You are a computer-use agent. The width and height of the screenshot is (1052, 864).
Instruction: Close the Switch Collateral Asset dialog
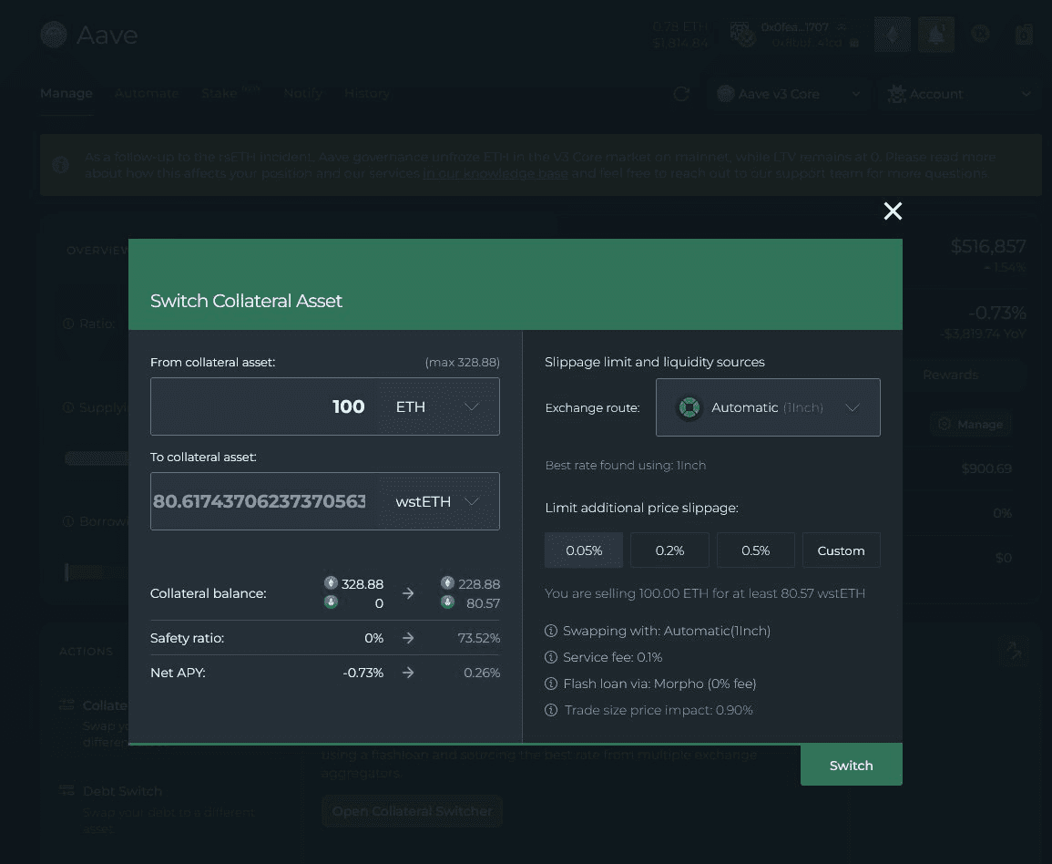point(893,211)
